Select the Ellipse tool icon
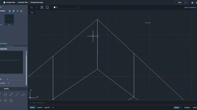The height and width of the screenshot is (110, 197). pyautogui.click(x=5, y=101)
